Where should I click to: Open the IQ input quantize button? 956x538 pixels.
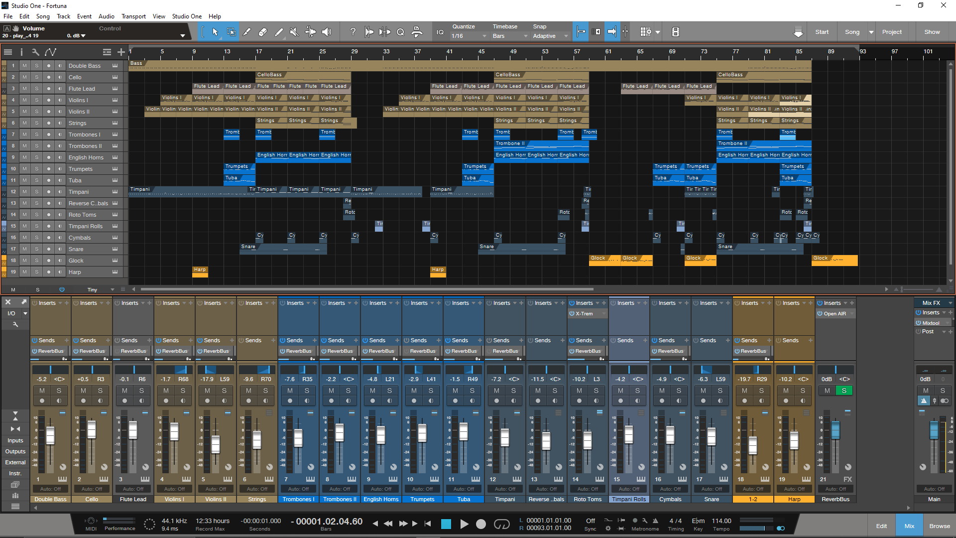(440, 32)
